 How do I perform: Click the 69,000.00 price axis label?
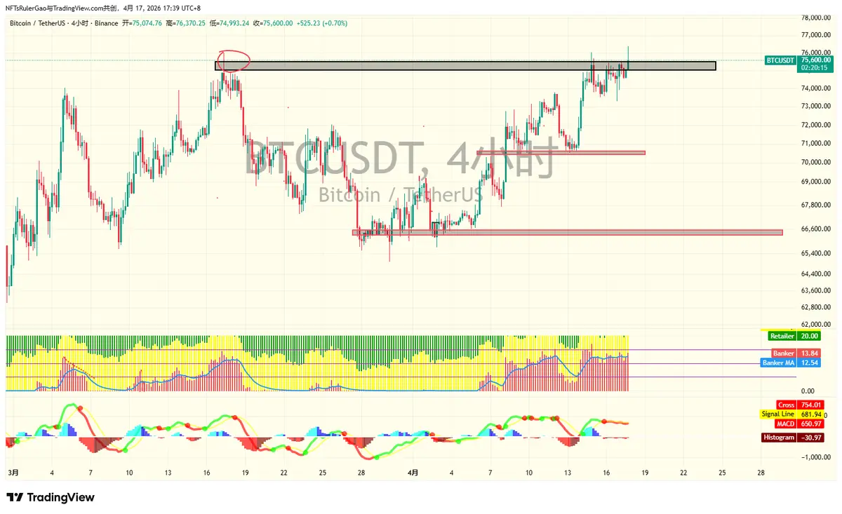click(817, 182)
